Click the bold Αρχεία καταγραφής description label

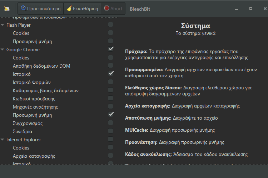pyautogui.click(x=148, y=106)
